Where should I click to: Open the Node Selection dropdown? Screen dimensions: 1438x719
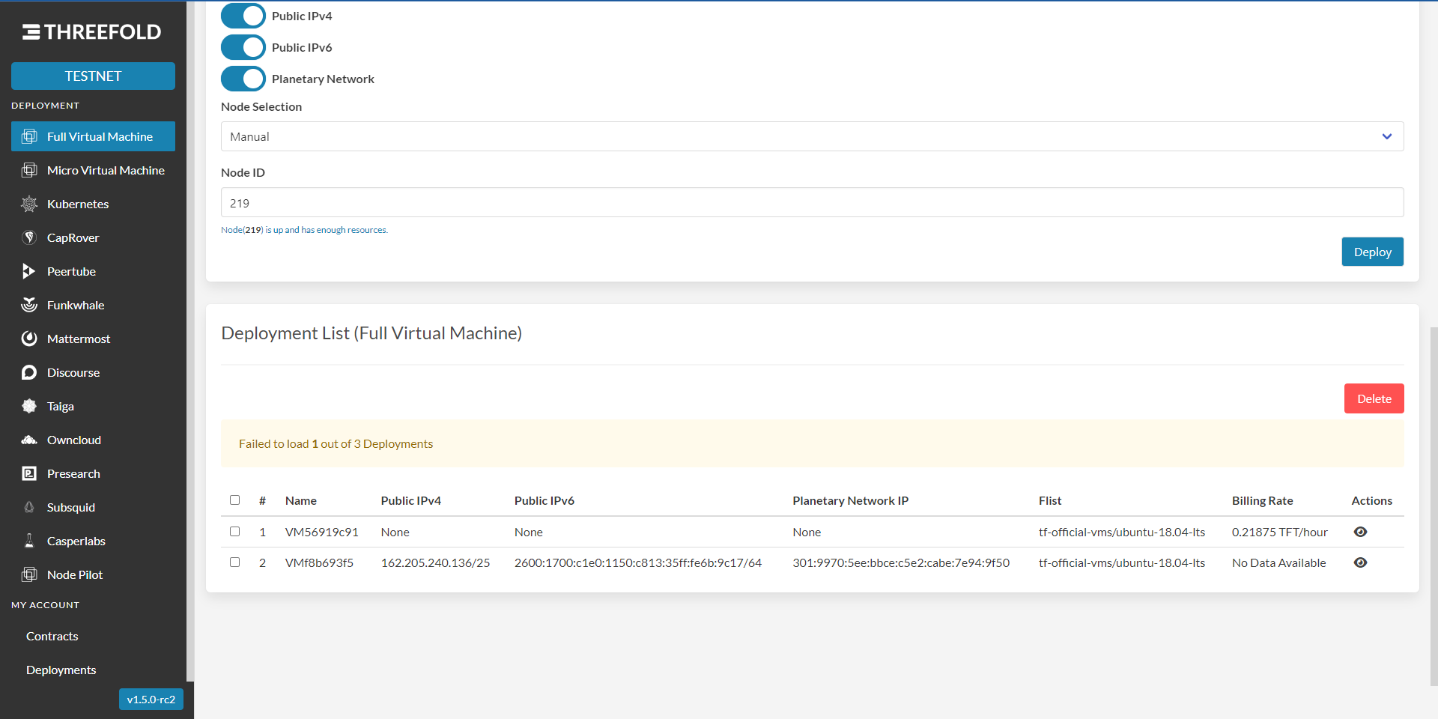click(812, 136)
